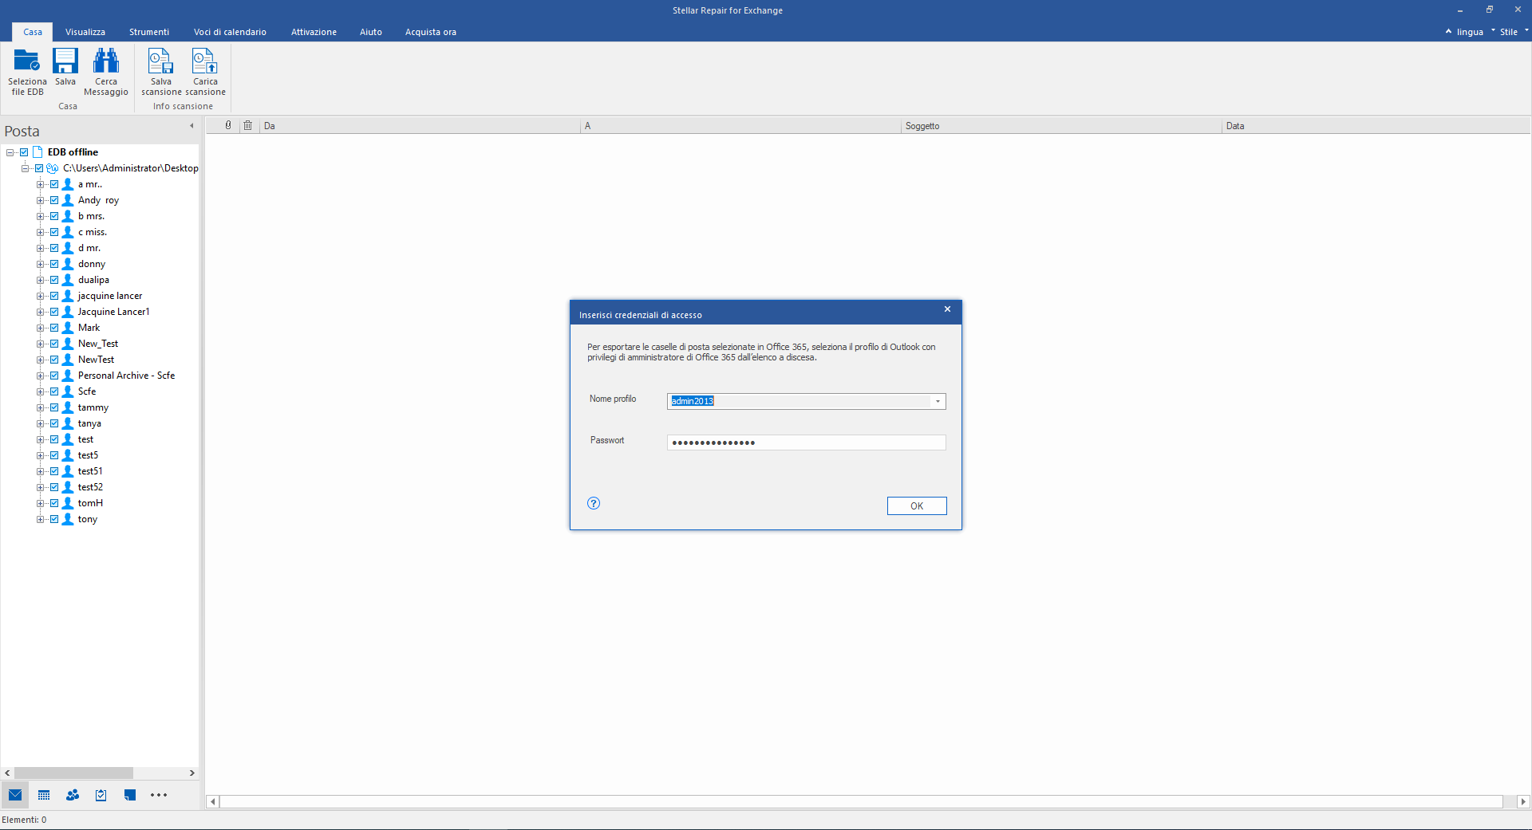Click the Salva floppy disk icon
Screen dimensions: 1532x830
tap(65, 61)
